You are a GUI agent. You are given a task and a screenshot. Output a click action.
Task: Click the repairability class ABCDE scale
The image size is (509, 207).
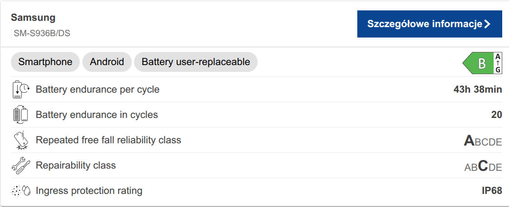[x=483, y=166]
